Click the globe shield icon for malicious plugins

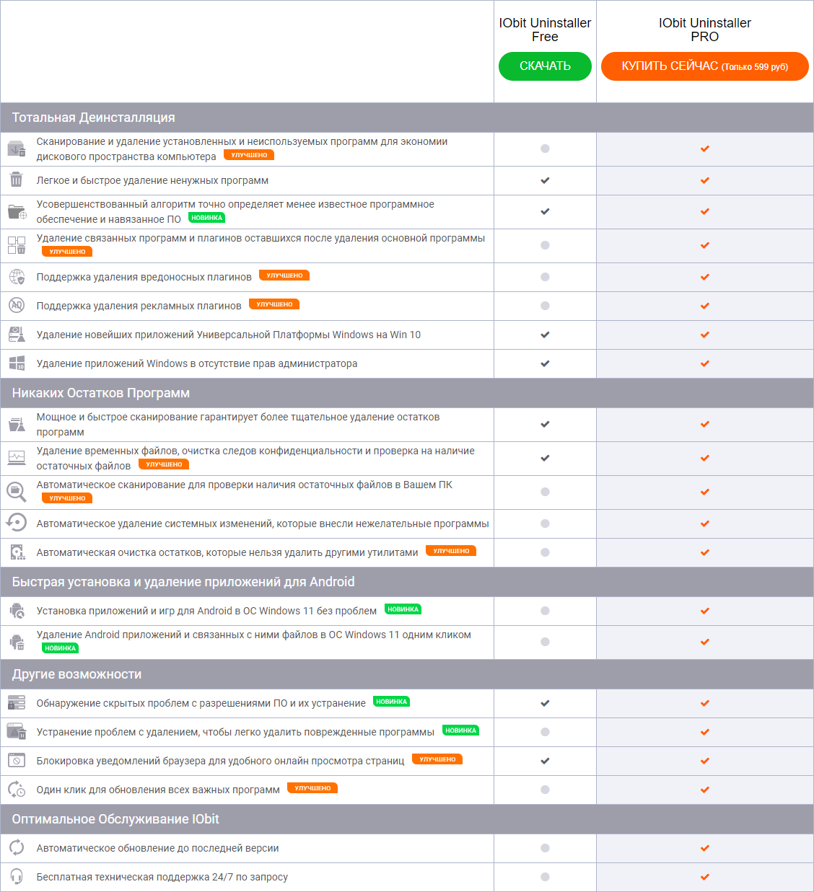pyautogui.click(x=17, y=277)
